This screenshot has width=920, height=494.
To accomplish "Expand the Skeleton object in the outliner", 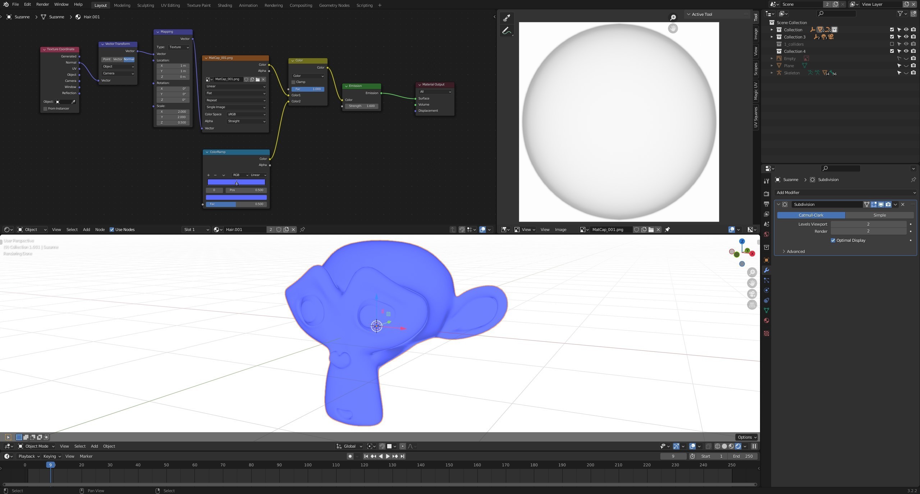I will 772,73.
